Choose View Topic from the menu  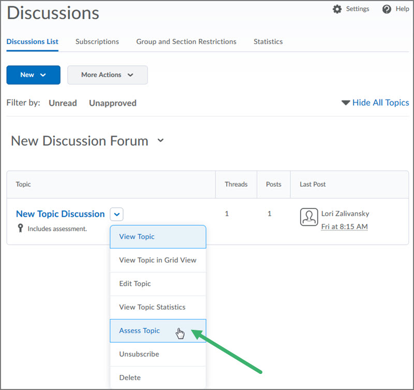(158, 236)
